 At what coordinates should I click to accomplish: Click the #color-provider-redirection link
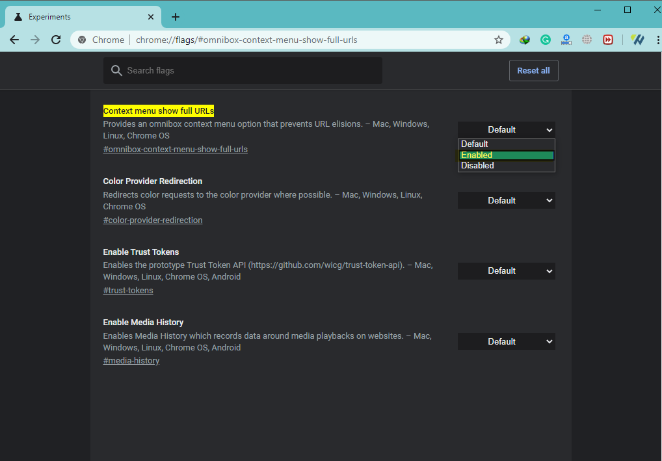click(152, 220)
